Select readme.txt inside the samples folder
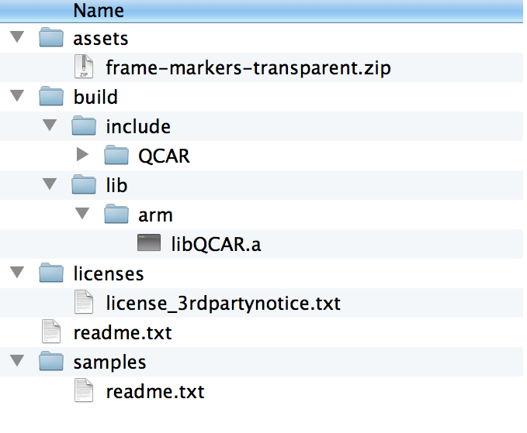The image size is (527, 433). (x=155, y=392)
